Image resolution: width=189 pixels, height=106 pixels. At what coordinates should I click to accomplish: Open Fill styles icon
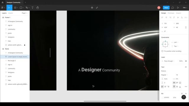[x=182, y=94]
